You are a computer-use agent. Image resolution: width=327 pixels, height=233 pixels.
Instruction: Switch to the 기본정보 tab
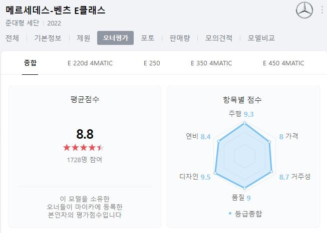coord(48,38)
